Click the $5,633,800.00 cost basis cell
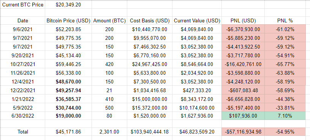This screenshot has width=310, height=140. tap(150, 73)
